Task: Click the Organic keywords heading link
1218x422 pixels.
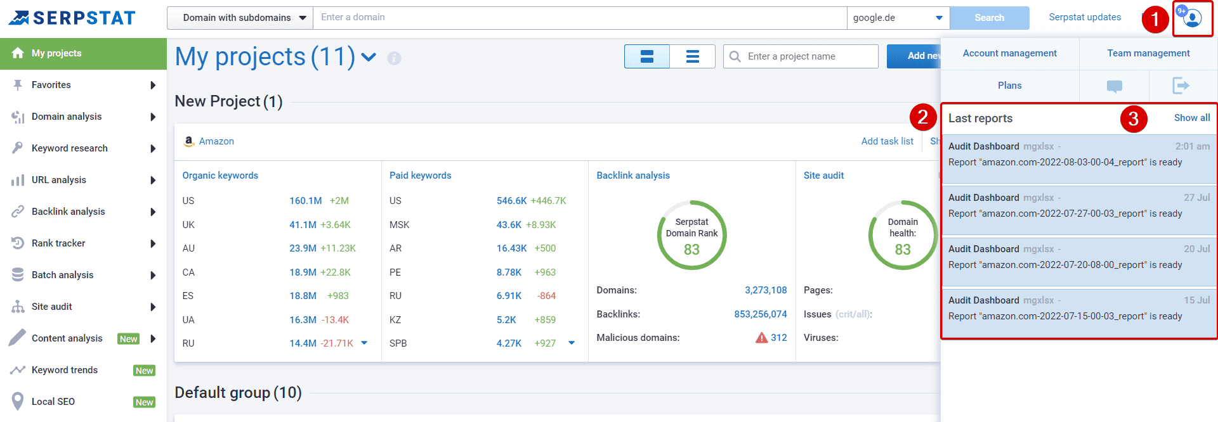Action: coord(220,176)
